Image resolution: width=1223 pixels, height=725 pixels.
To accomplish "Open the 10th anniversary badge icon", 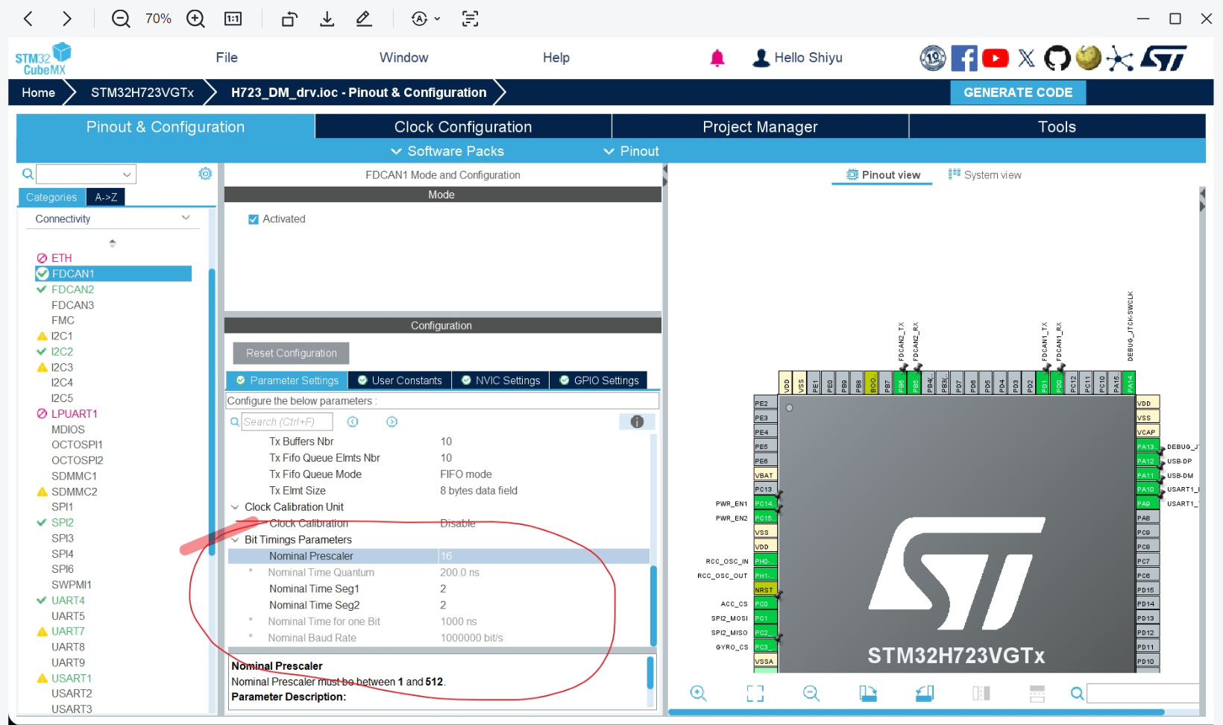I will pyautogui.click(x=932, y=58).
